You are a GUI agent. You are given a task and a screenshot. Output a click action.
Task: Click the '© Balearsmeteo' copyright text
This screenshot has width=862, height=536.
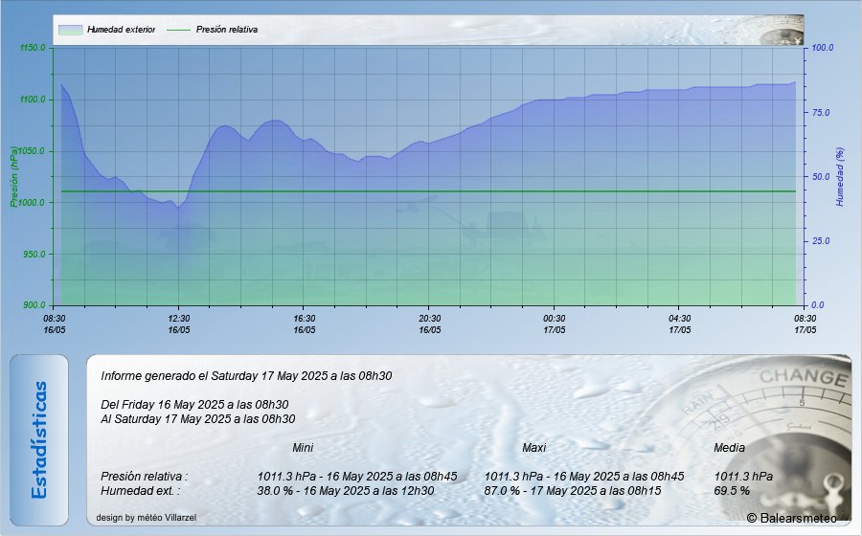coord(792,518)
